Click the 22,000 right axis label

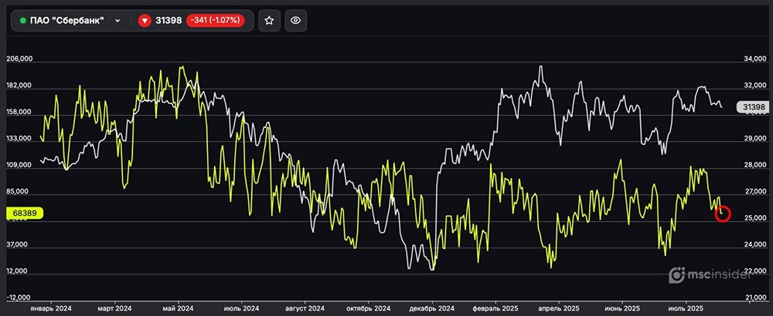[754, 271]
